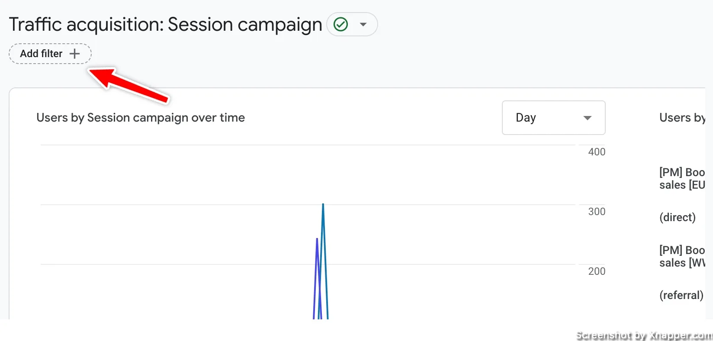The width and height of the screenshot is (713, 341).
Task: Click the Users by Session campaign over time heading
Action: [141, 118]
